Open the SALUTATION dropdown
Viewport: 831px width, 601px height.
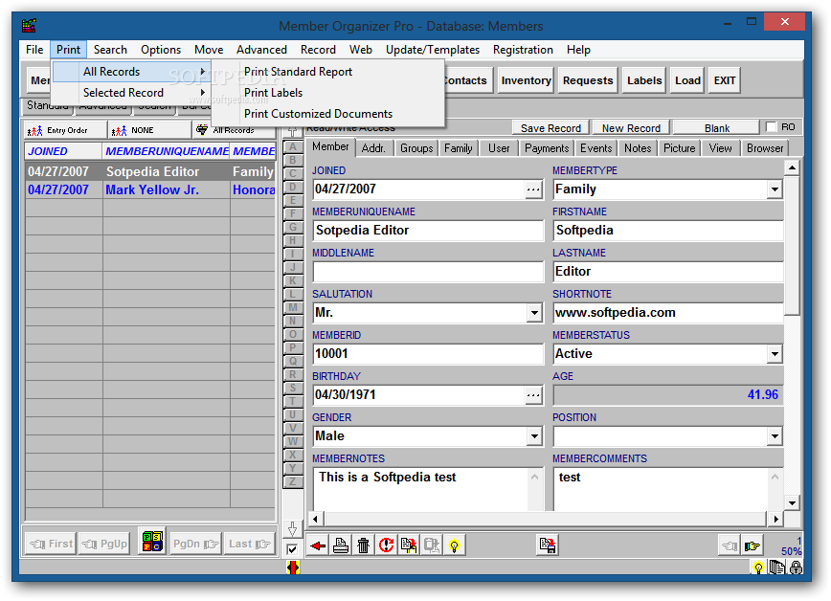pos(534,313)
